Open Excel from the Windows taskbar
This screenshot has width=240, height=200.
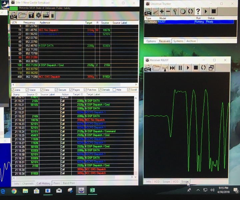tap(92, 191)
